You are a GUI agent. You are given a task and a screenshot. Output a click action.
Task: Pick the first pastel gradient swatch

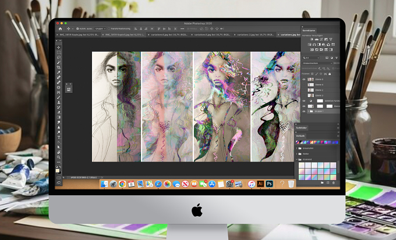tap(302, 165)
